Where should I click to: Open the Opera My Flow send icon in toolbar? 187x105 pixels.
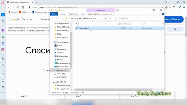(x=170, y=7)
